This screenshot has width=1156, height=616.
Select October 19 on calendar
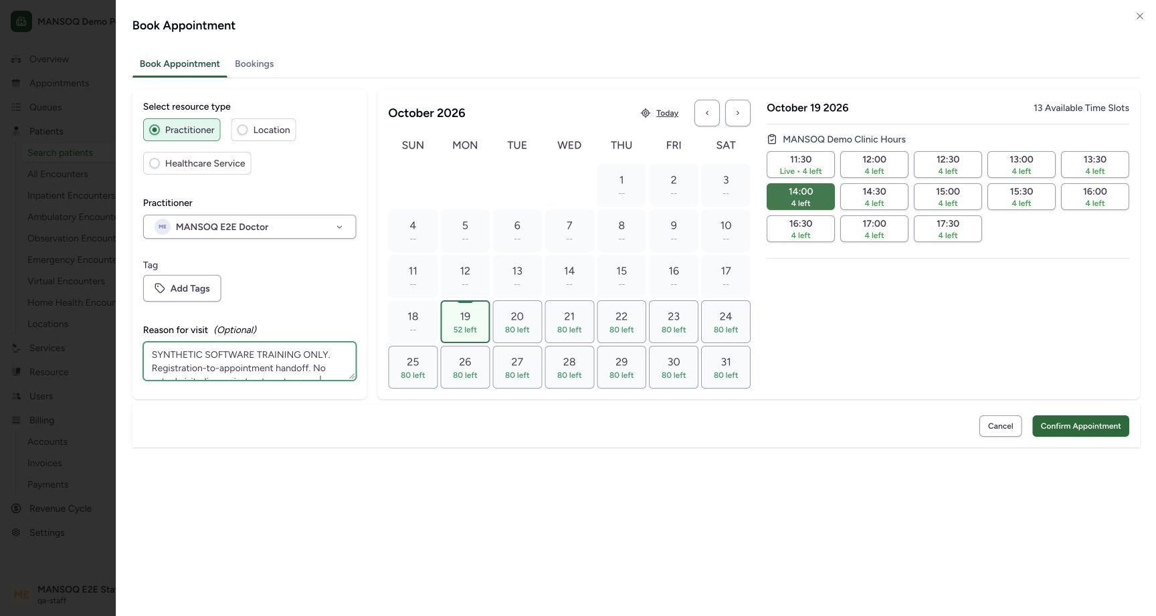[x=465, y=322]
